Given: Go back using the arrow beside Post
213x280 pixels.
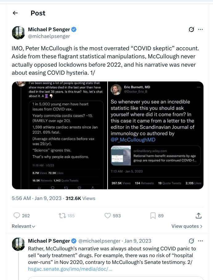Looking at the screenshot, I should point(15,13).
